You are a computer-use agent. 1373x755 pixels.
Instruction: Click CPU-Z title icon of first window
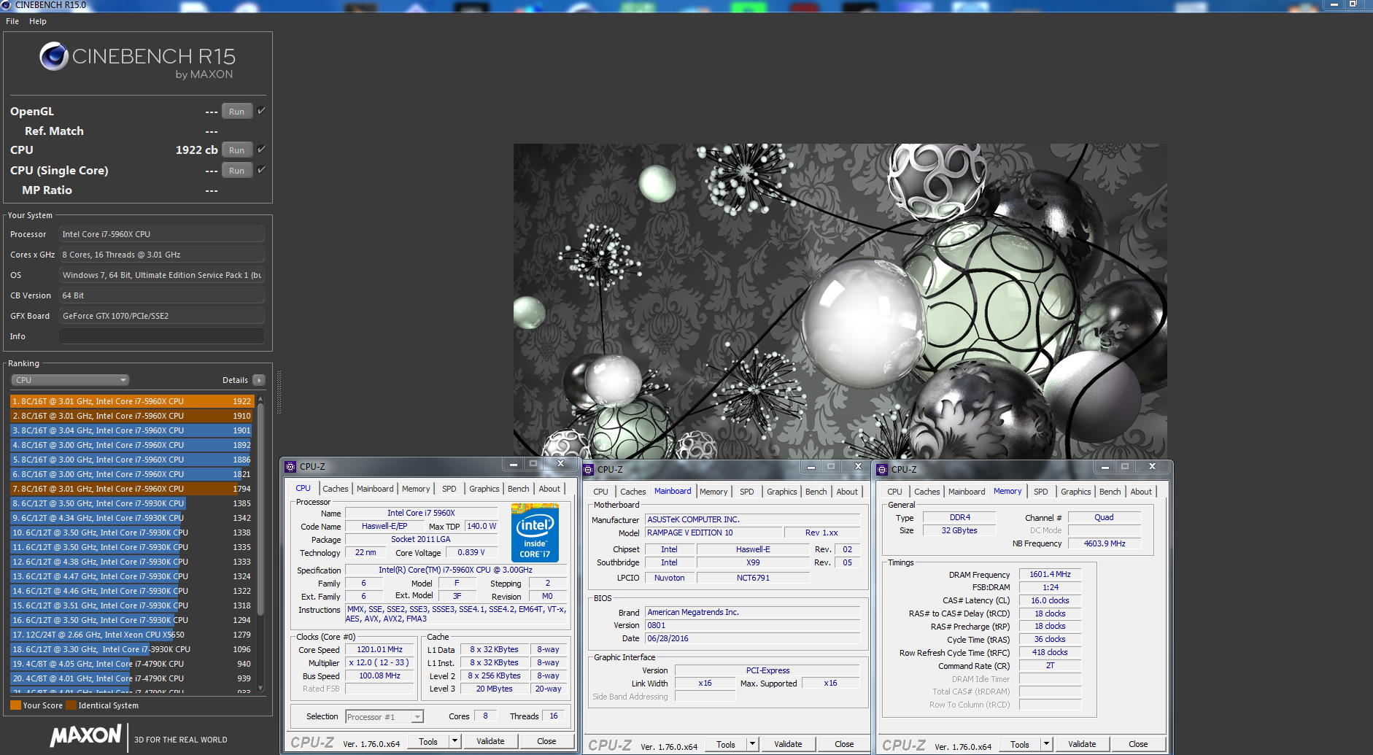290,467
